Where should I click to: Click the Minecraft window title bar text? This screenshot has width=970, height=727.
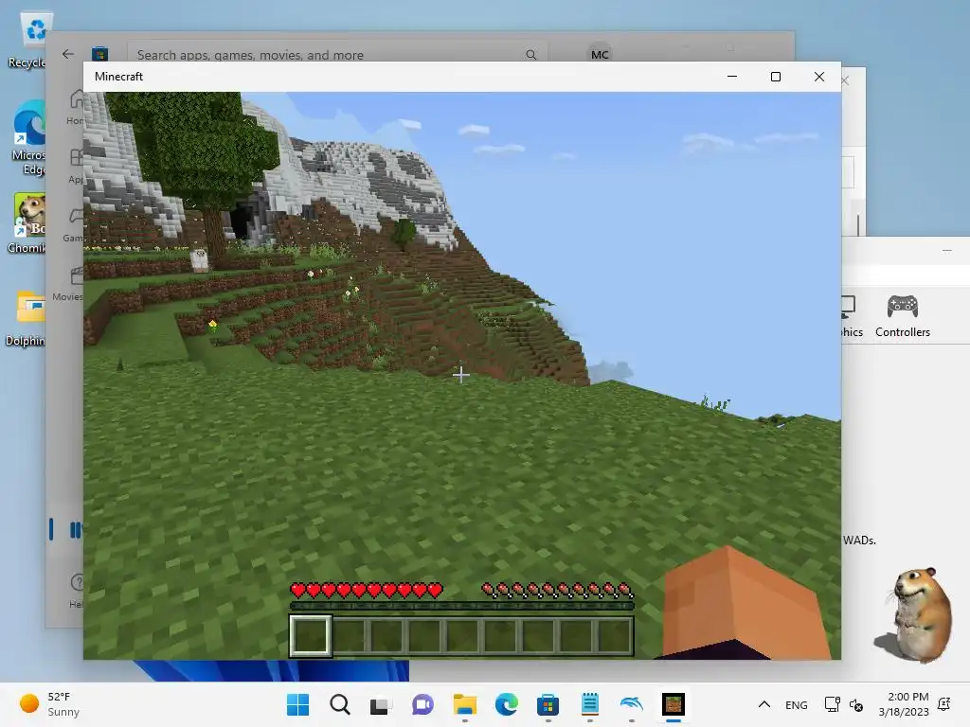click(x=118, y=77)
